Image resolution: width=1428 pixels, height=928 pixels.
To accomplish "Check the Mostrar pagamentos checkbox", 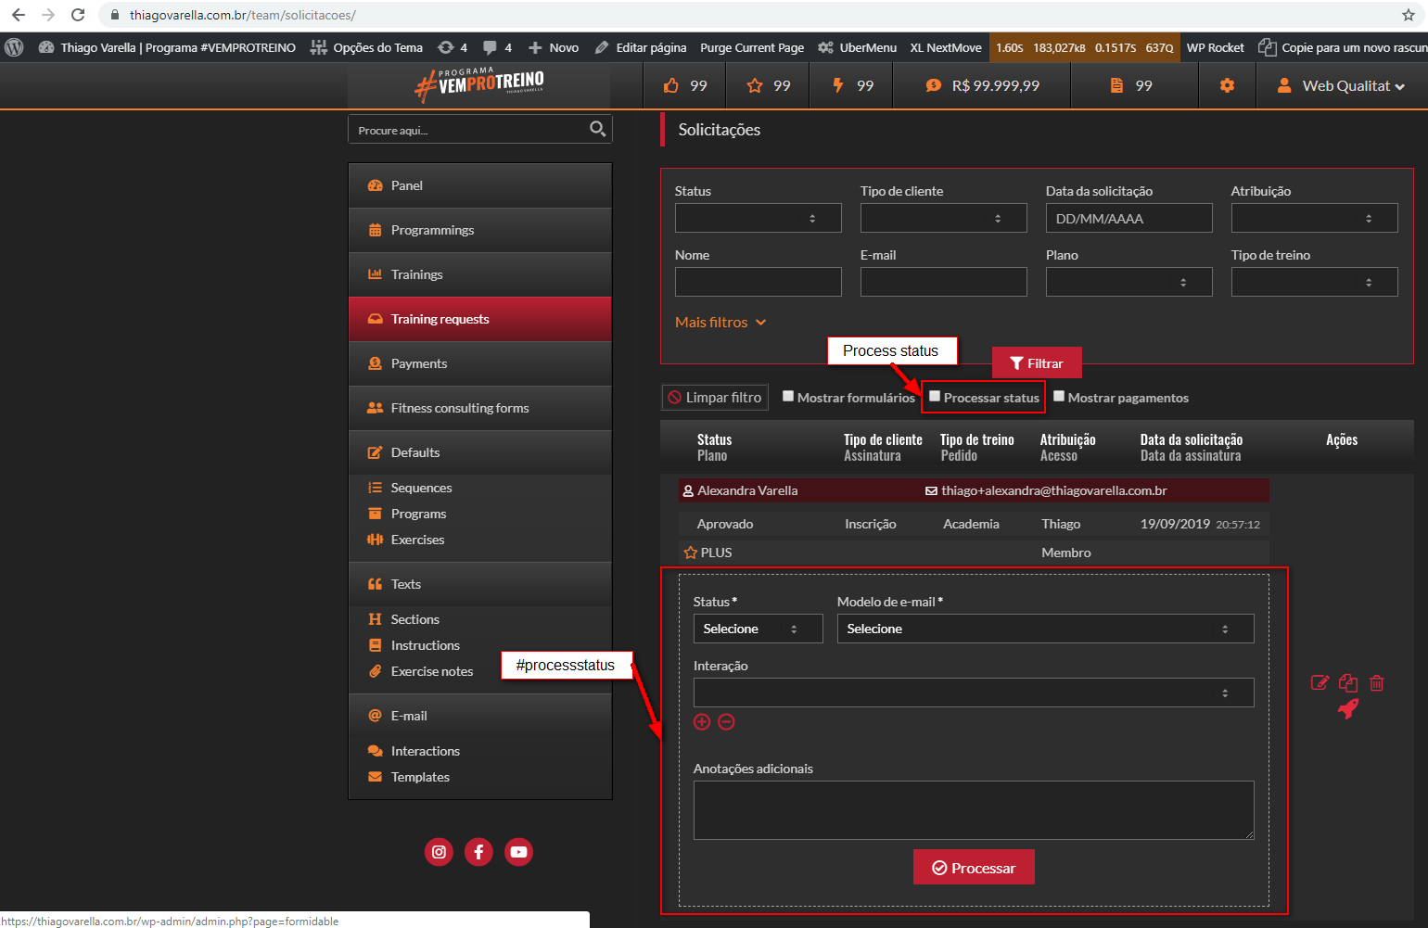I will pos(1059,397).
